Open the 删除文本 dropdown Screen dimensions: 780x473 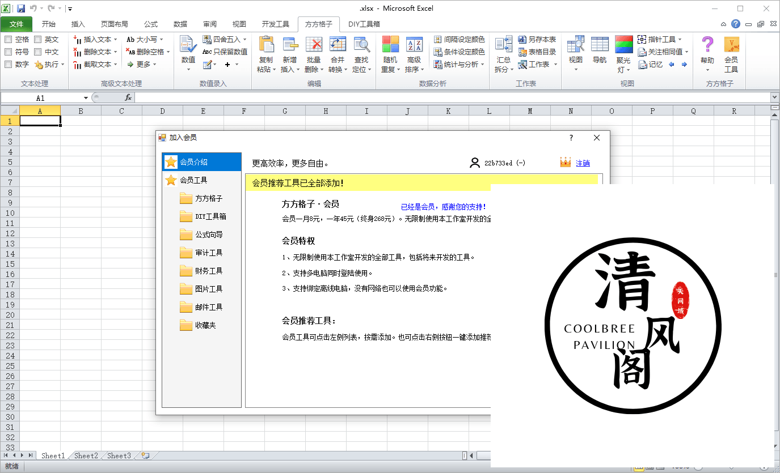click(95, 52)
